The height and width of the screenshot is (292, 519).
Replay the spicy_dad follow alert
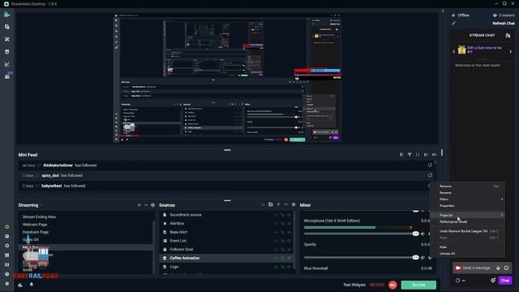coord(430,175)
